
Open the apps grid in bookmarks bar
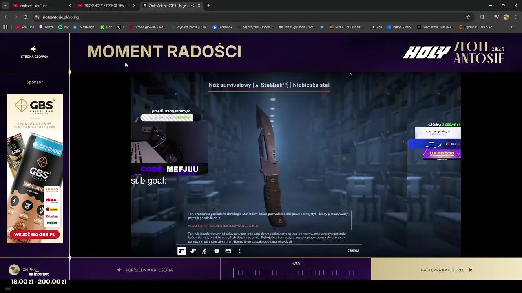(x=5, y=27)
